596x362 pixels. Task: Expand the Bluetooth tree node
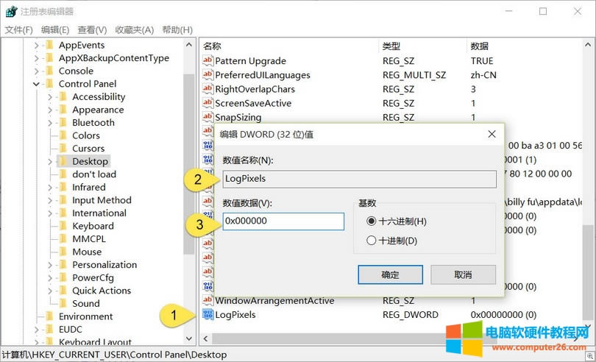(x=50, y=123)
